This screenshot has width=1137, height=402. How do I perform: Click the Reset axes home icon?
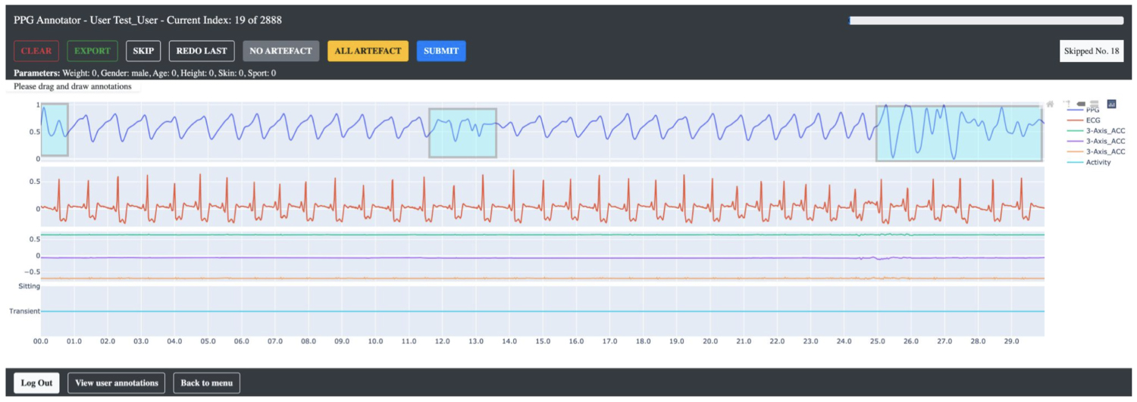pyautogui.click(x=1050, y=104)
